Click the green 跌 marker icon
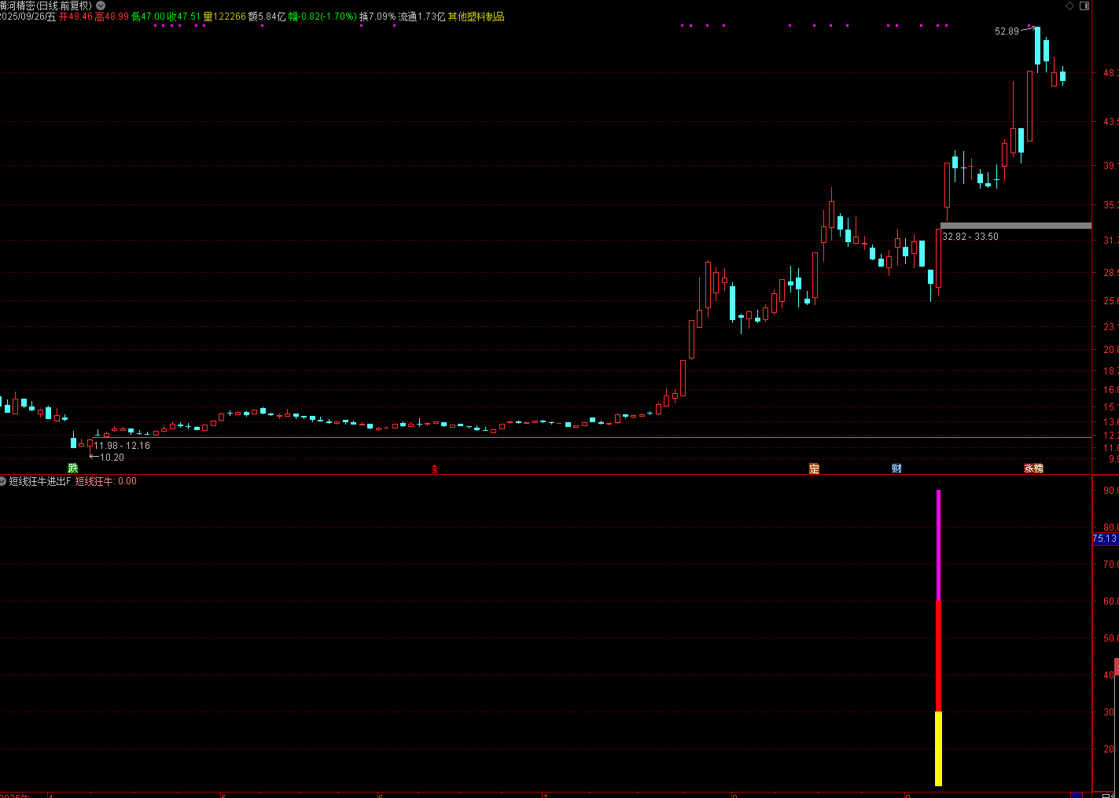1119x798 pixels. click(73, 469)
